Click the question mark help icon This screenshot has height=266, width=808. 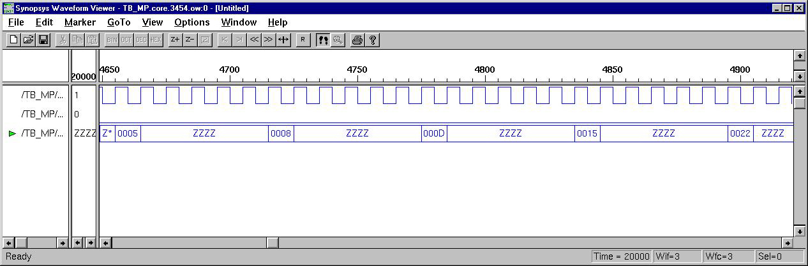click(373, 40)
